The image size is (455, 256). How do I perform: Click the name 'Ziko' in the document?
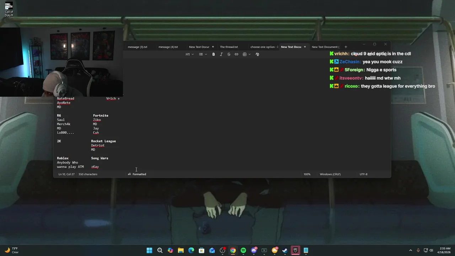(x=97, y=120)
